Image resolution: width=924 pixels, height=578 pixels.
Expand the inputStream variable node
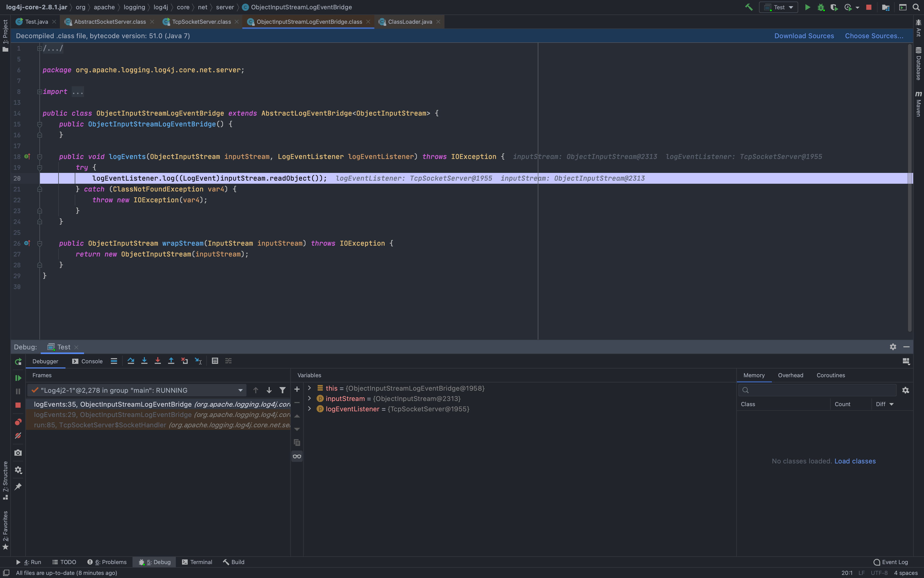tap(309, 398)
